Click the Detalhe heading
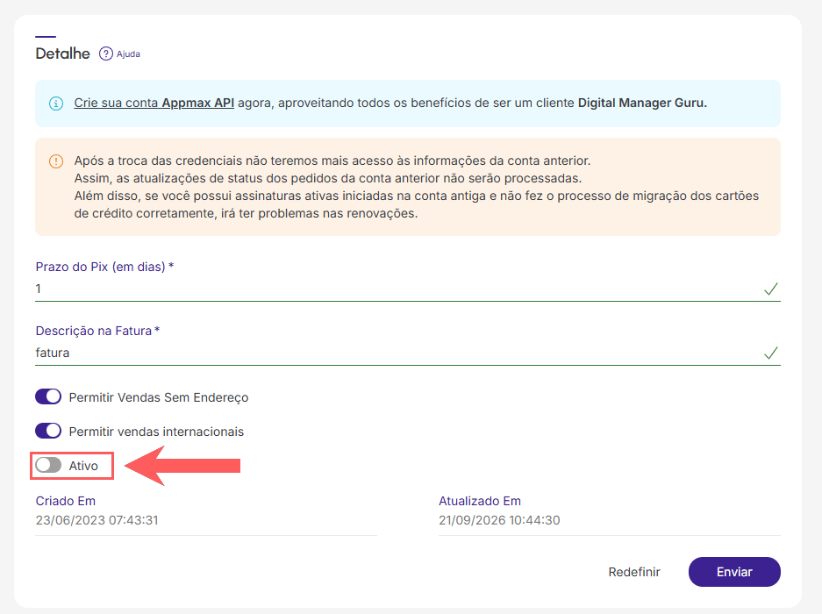The width and height of the screenshot is (822, 614). (62, 54)
